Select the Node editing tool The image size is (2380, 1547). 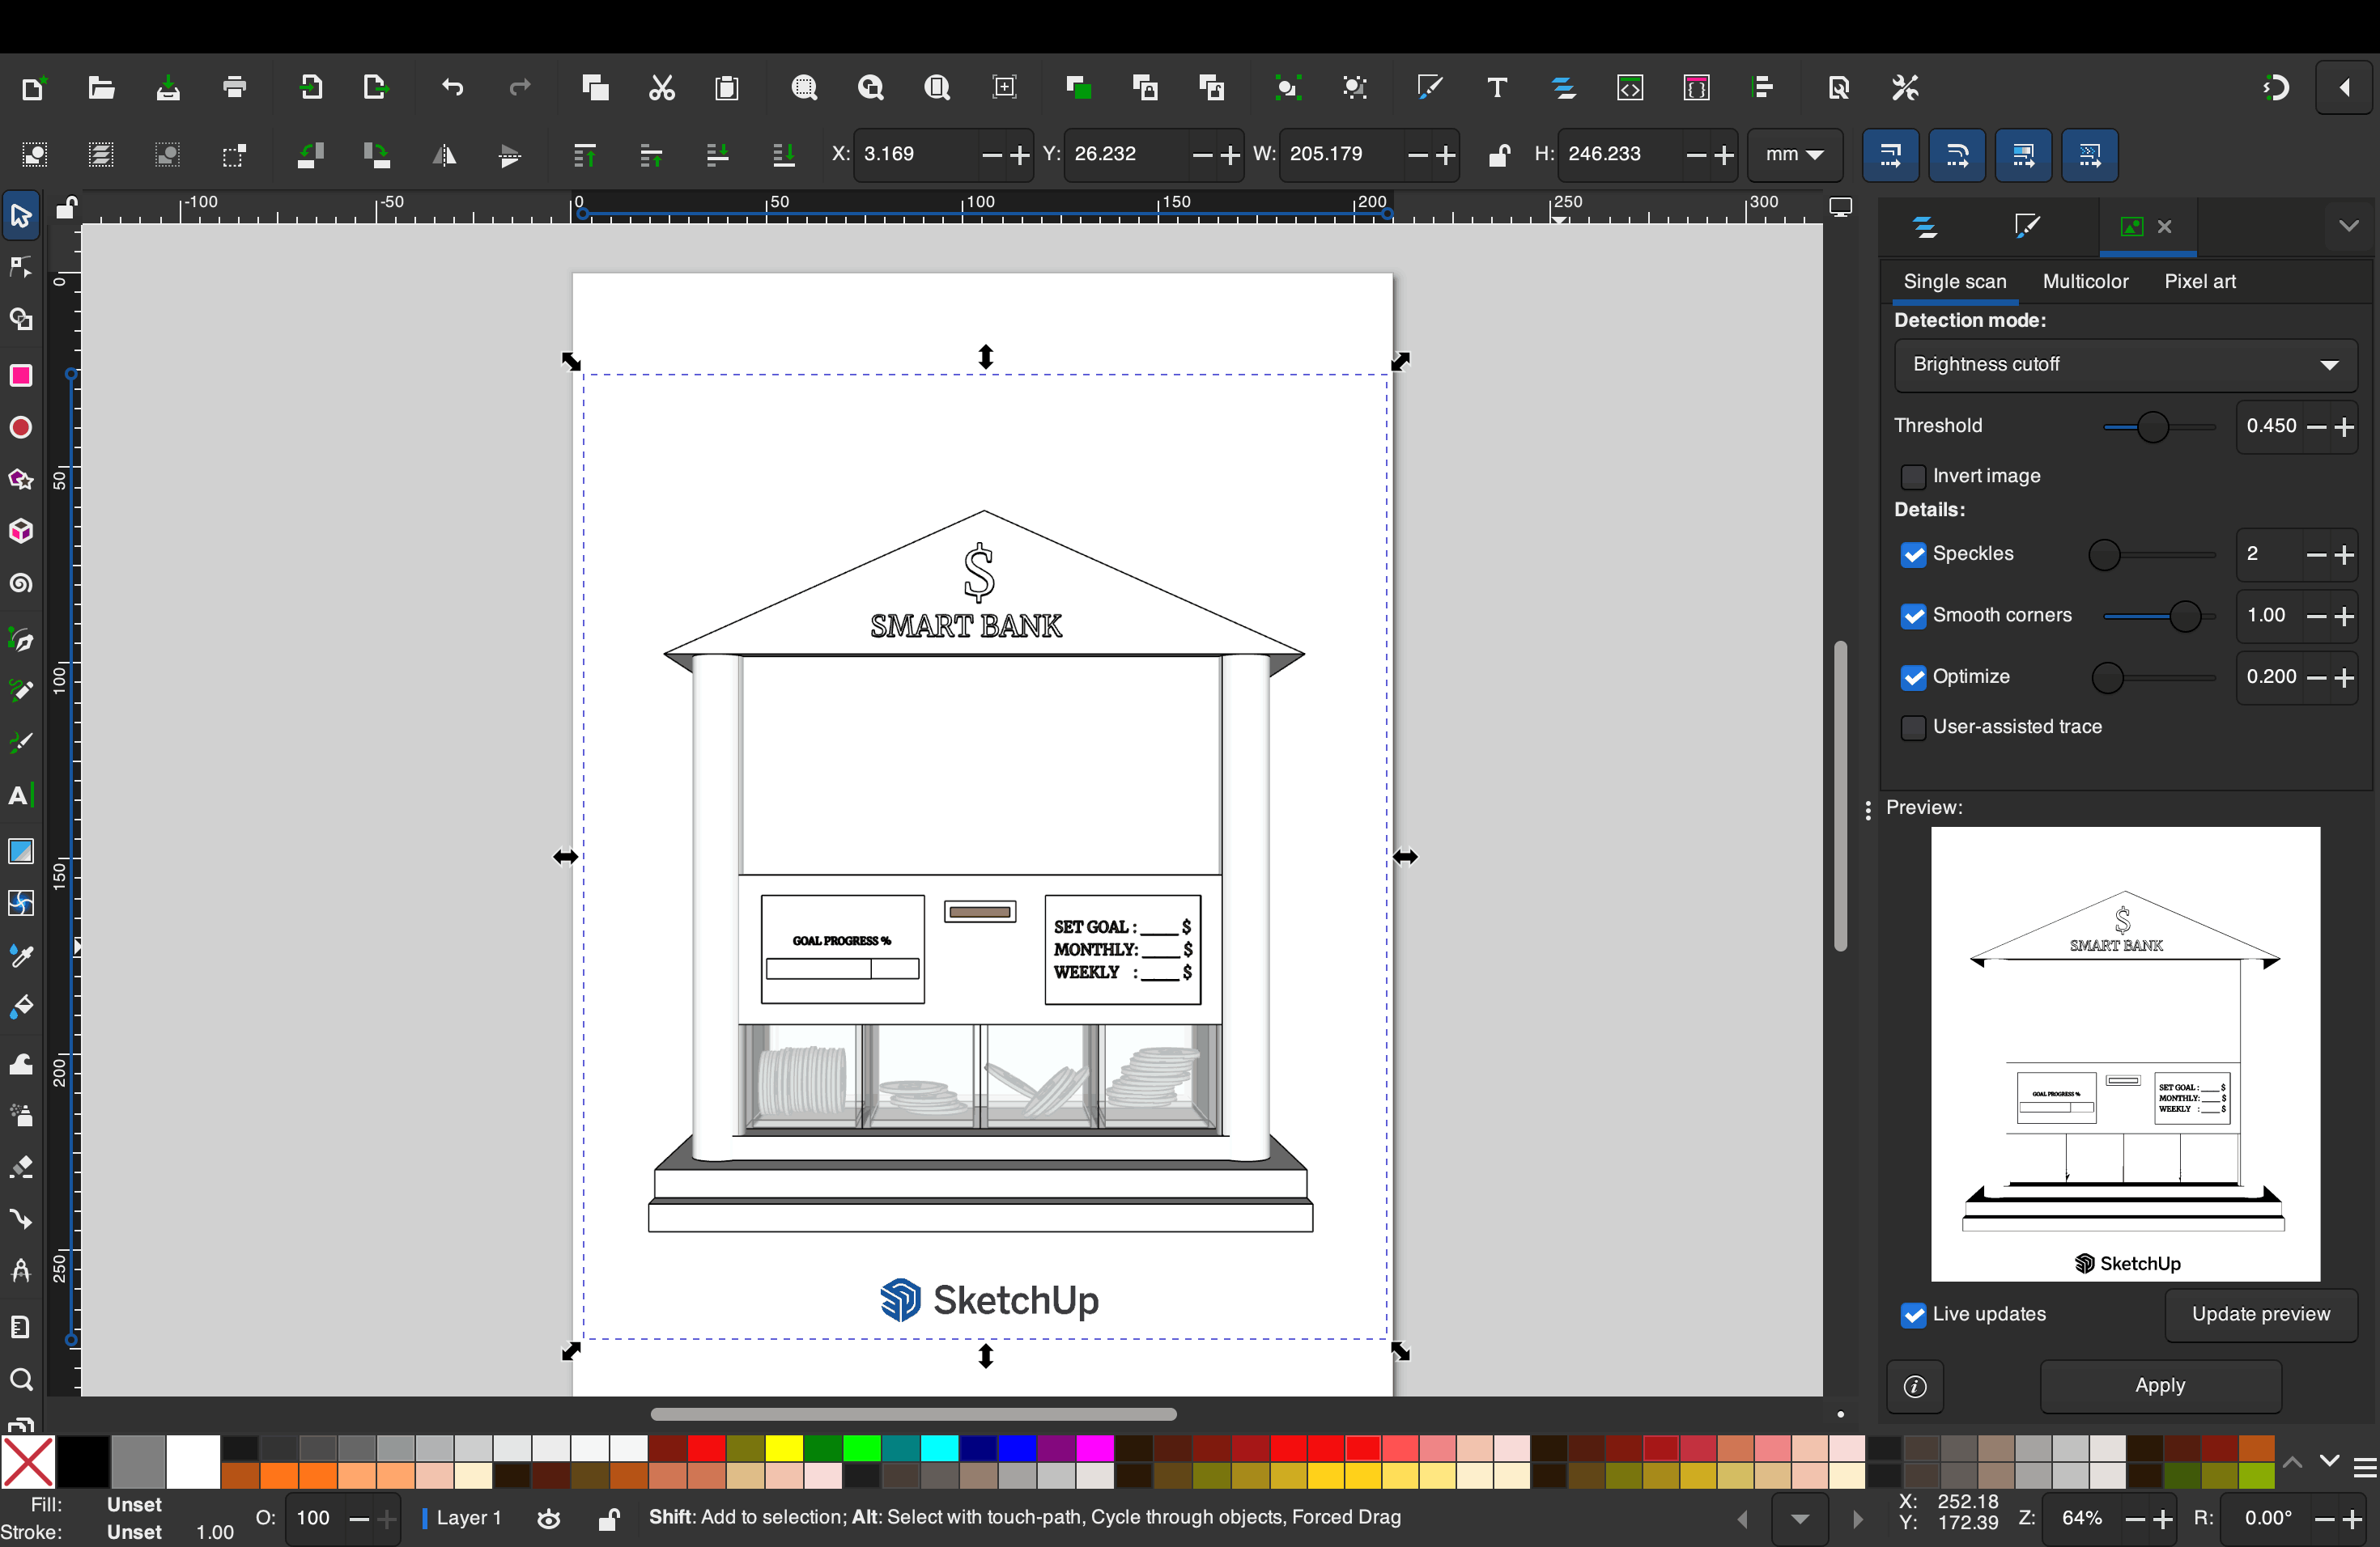click(21, 268)
